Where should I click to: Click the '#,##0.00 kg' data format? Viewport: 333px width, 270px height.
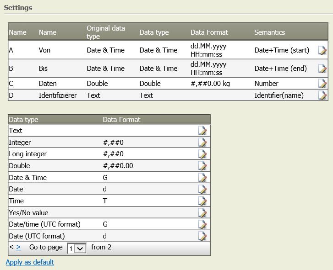[x=210, y=84]
